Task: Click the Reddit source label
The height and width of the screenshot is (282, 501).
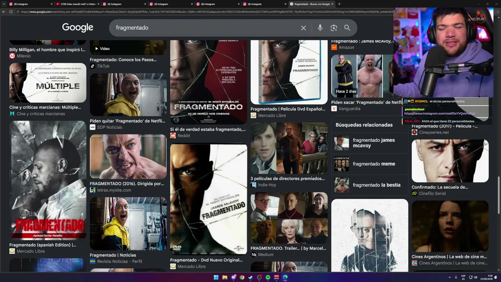Action: click(180, 136)
